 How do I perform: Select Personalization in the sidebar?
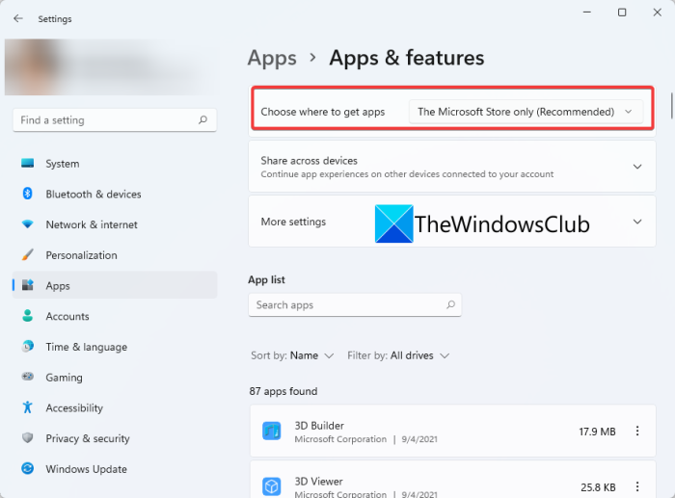(x=115, y=255)
